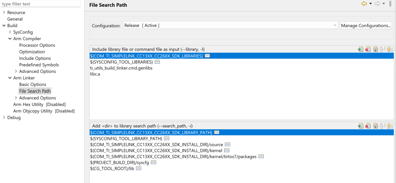Open the back history dropdown arrow
396x183 pixels.
pyautogui.click(x=371, y=4)
